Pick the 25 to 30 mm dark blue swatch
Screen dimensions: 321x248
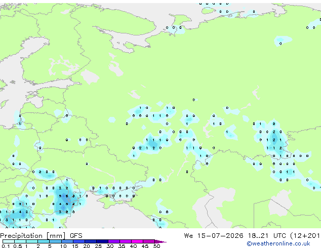pyautogui.click(x=102, y=241)
